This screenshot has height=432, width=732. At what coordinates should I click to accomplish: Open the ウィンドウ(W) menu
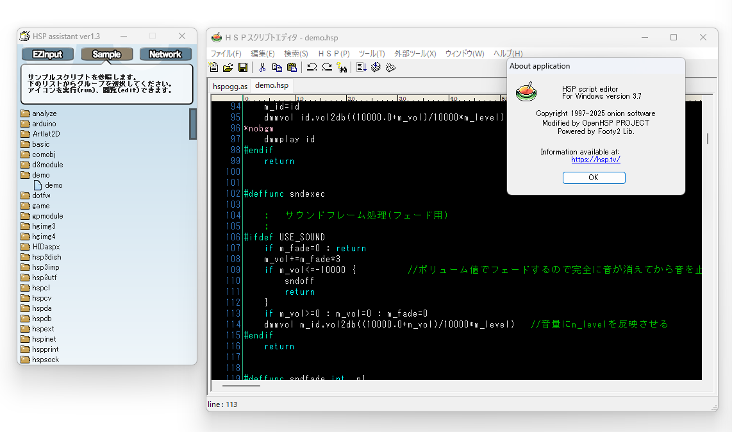tap(465, 54)
